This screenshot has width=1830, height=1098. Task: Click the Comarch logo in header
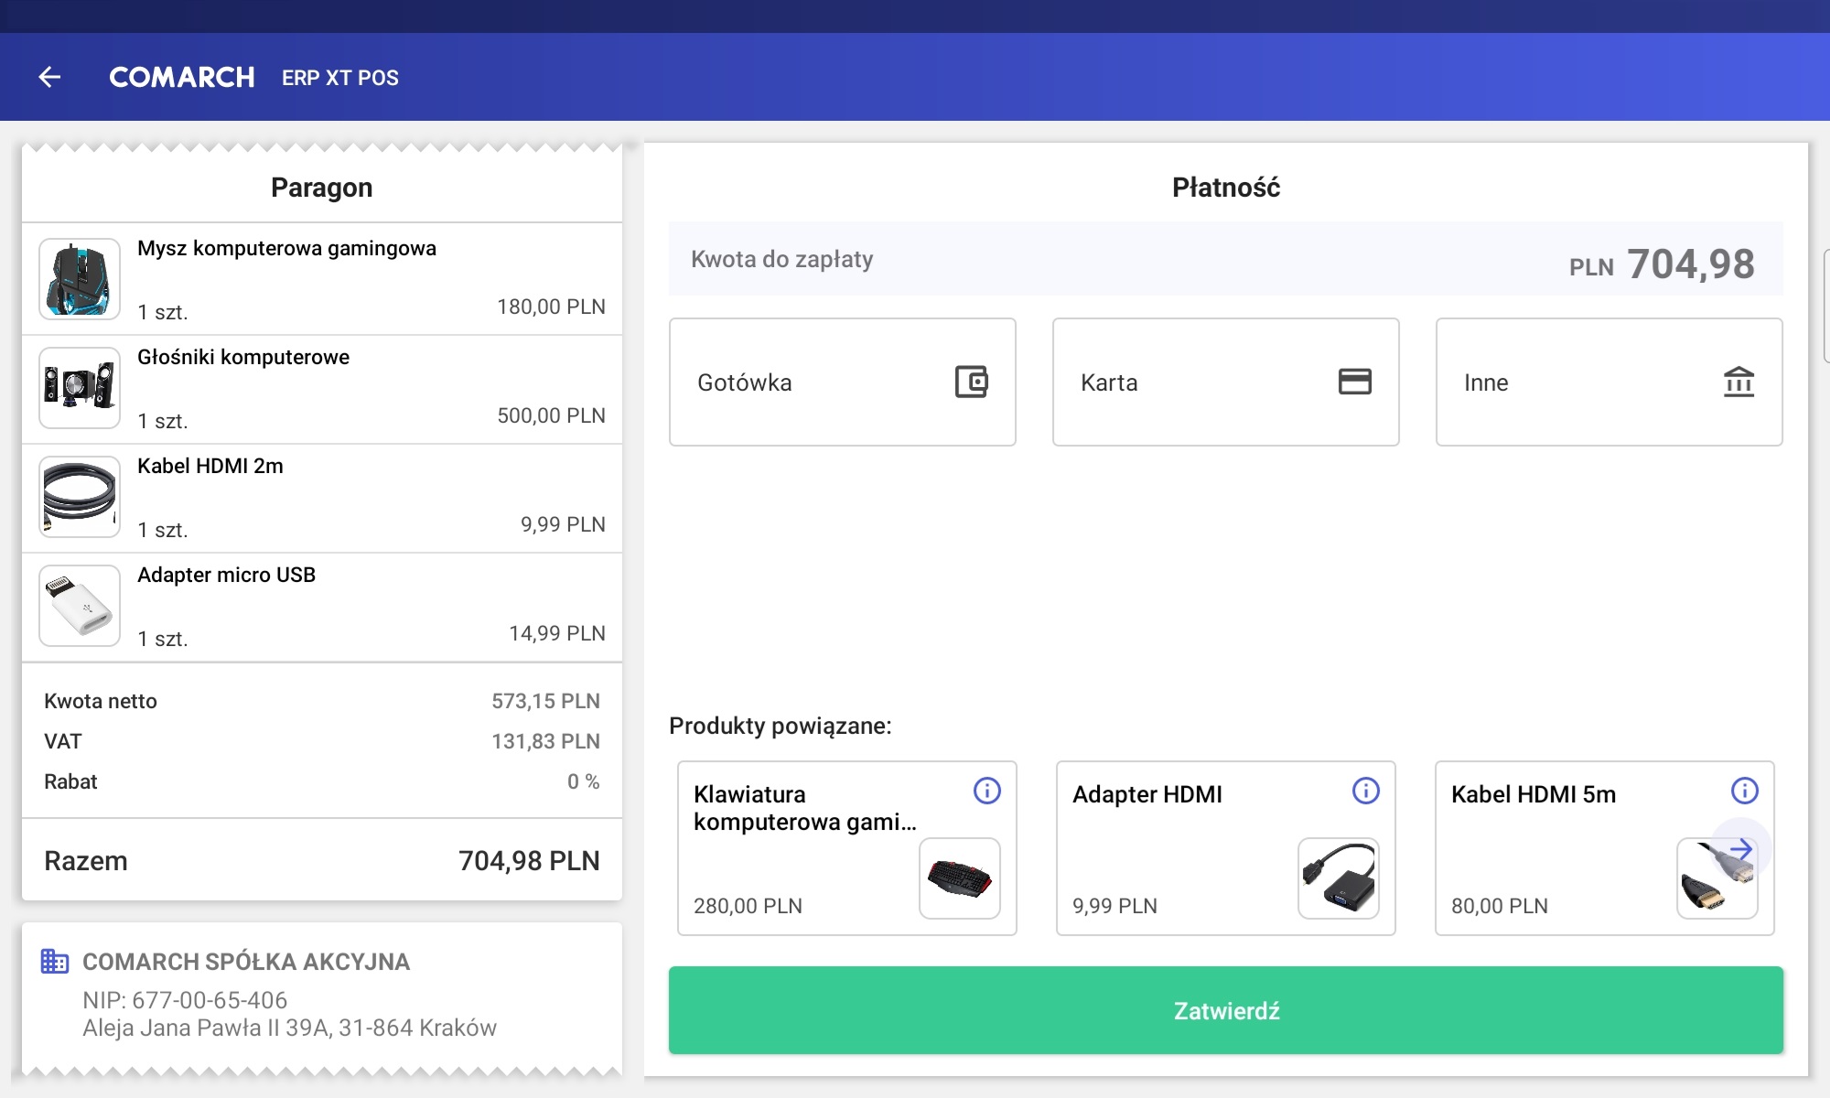point(182,78)
